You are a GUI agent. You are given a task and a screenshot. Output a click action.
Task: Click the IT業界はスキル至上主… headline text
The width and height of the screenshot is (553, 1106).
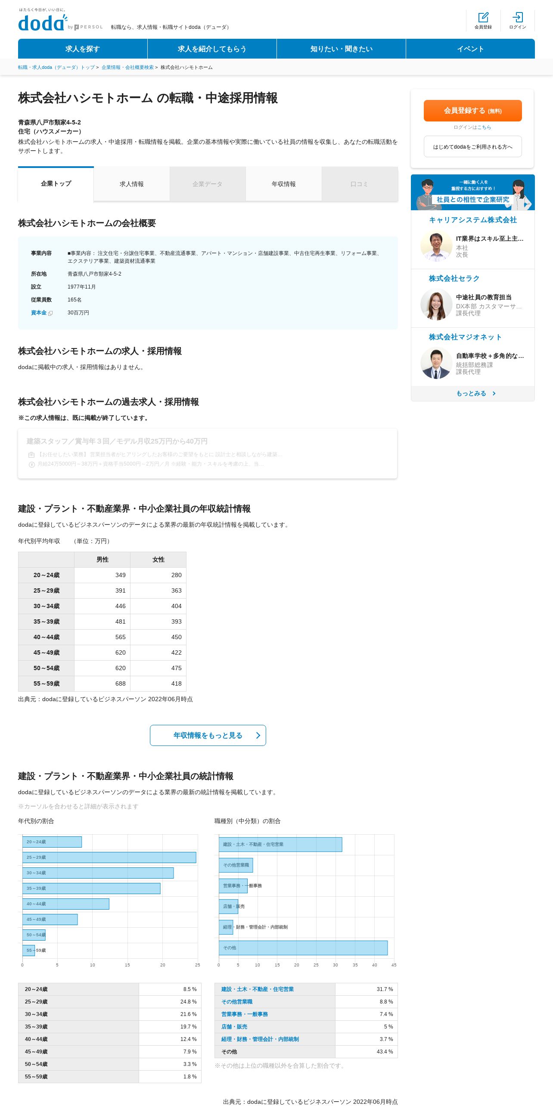pyautogui.click(x=490, y=239)
